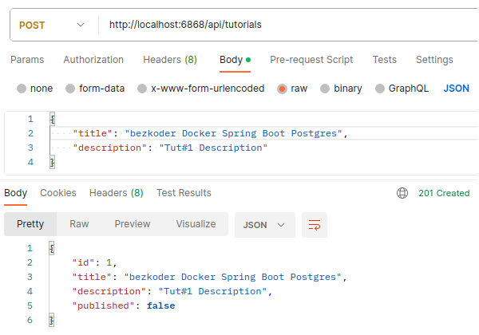Choose x-www-form-urlencoded body type
This screenshot has width=479, height=335.
[142, 89]
